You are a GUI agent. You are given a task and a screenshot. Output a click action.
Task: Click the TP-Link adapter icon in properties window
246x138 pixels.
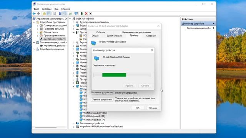pyautogui.click(x=94, y=43)
